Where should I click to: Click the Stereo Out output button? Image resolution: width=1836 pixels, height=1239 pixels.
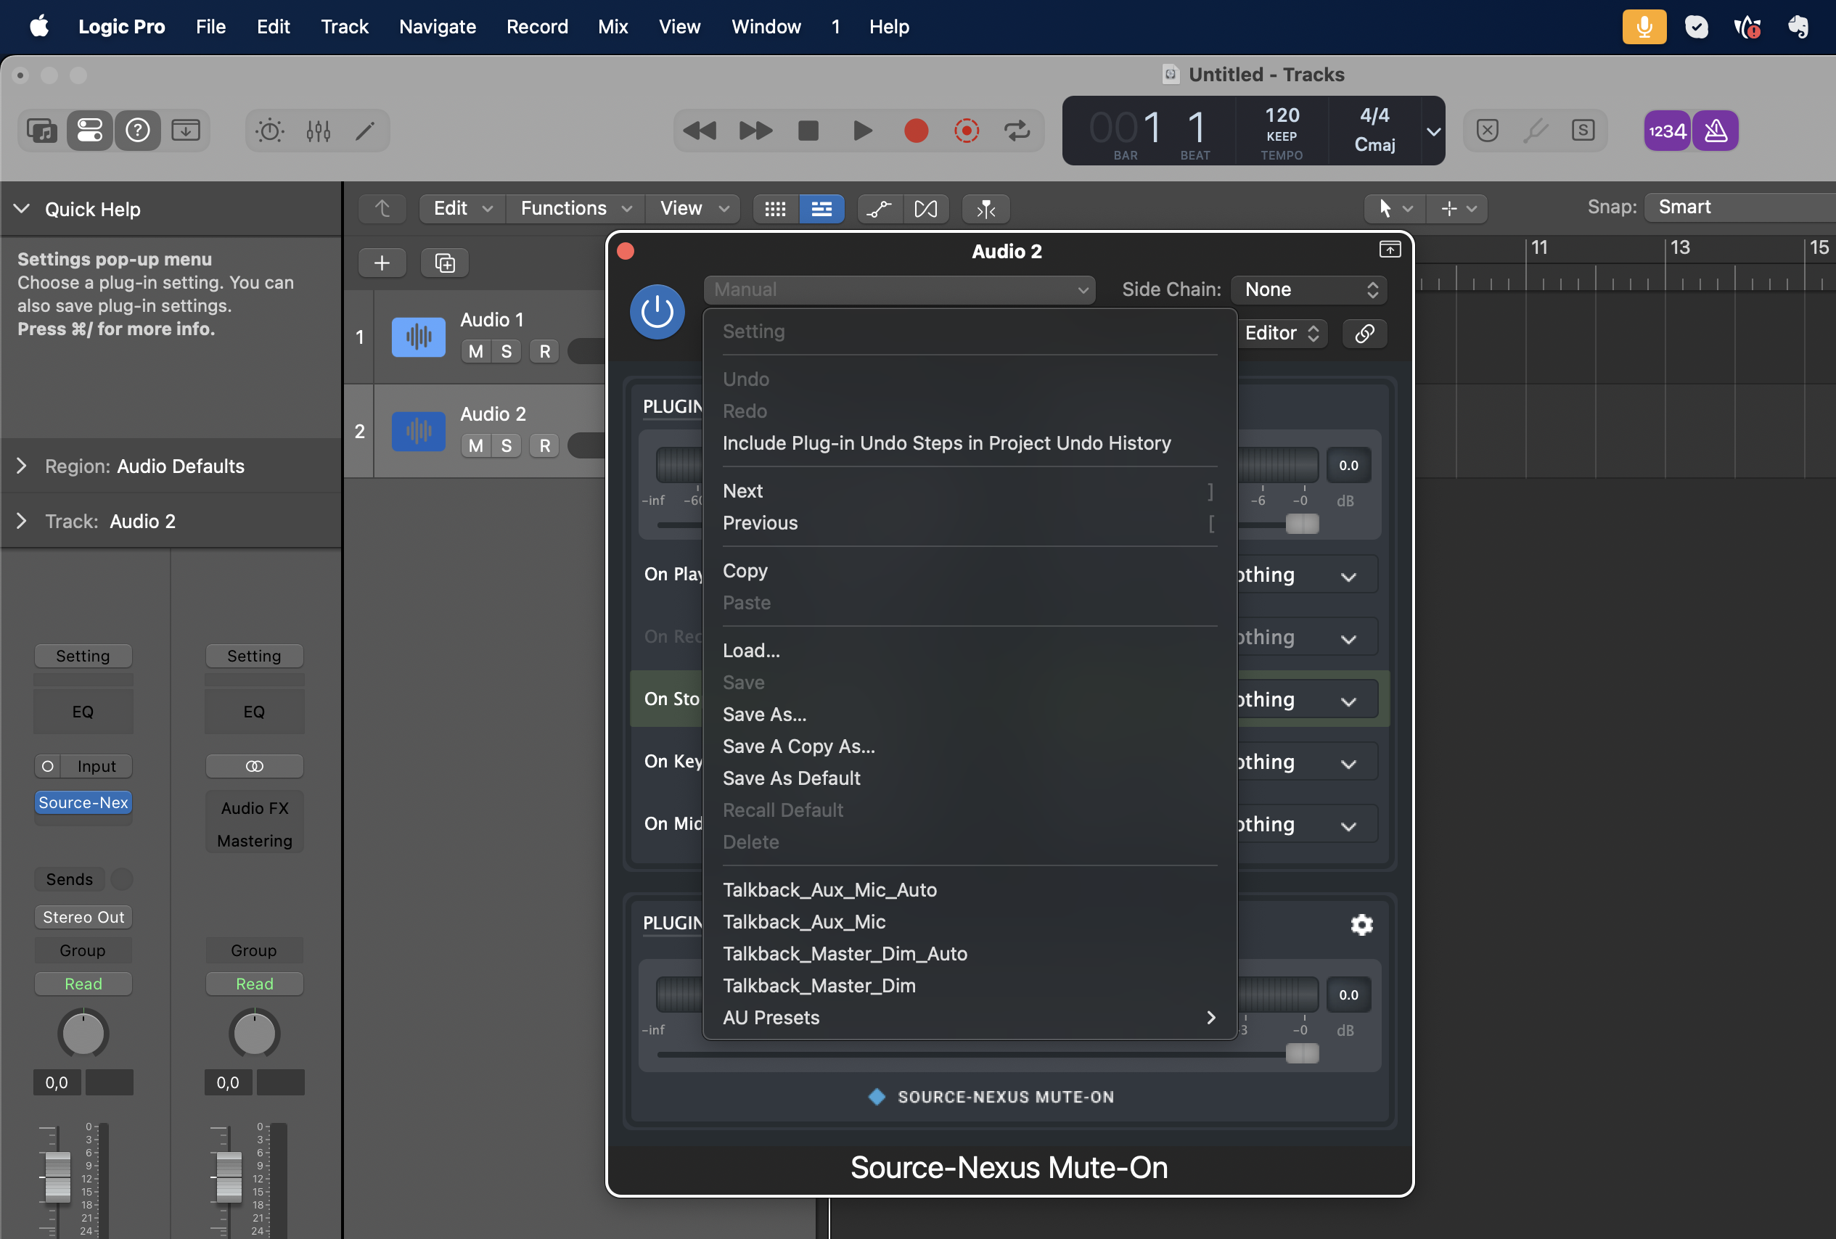(83, 917)
